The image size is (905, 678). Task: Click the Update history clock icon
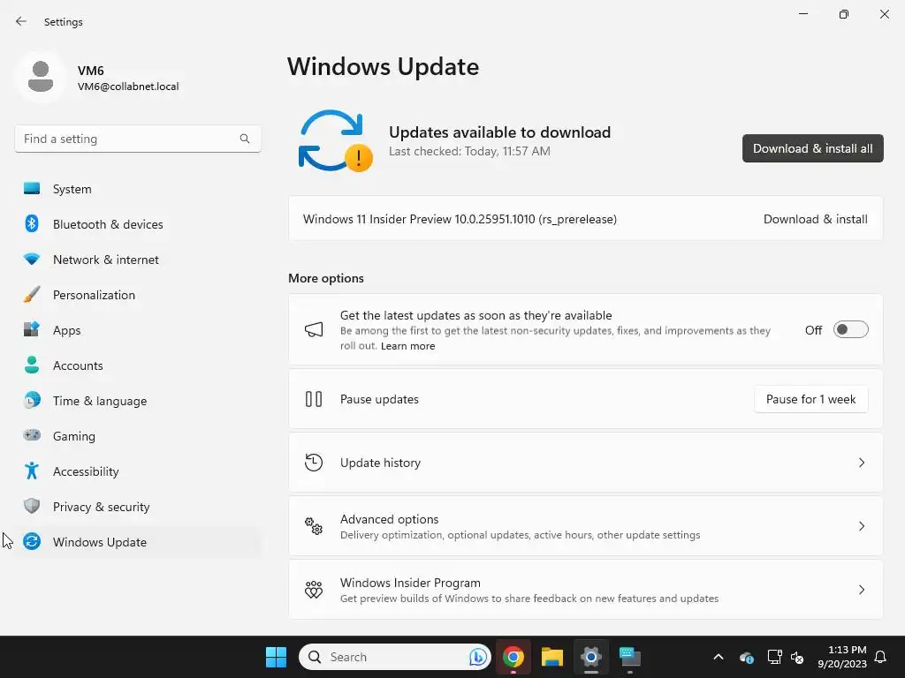pos(314,463)
